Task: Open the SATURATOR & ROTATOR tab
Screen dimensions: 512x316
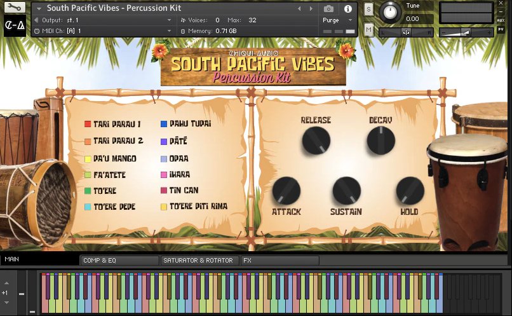Action: click(x=199, y=261)
